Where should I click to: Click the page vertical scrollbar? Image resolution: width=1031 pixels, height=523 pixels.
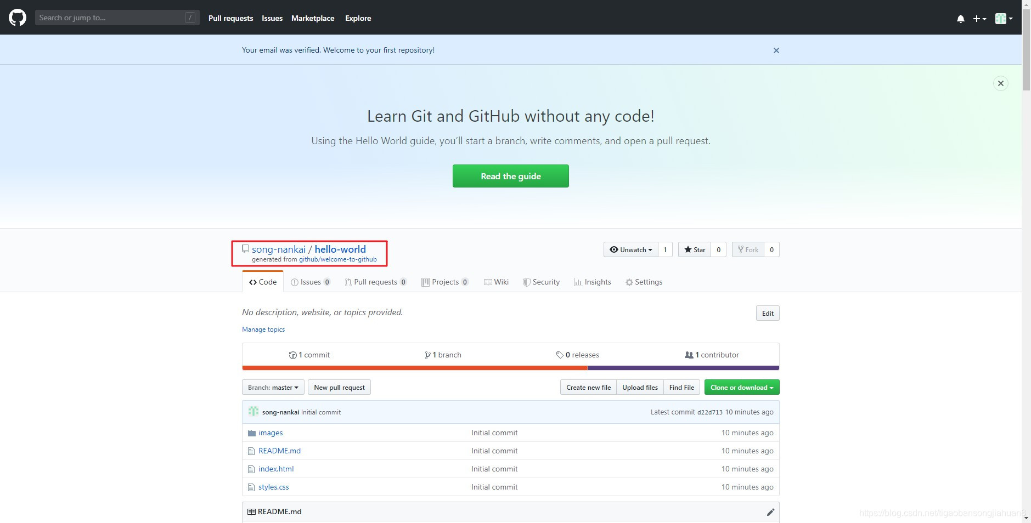tap(1026, 49)
